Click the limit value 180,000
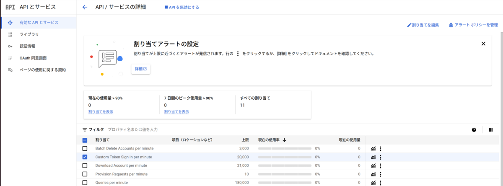Image resolution: width=503 pixels, height=186 pixels. tap(242, 183)
